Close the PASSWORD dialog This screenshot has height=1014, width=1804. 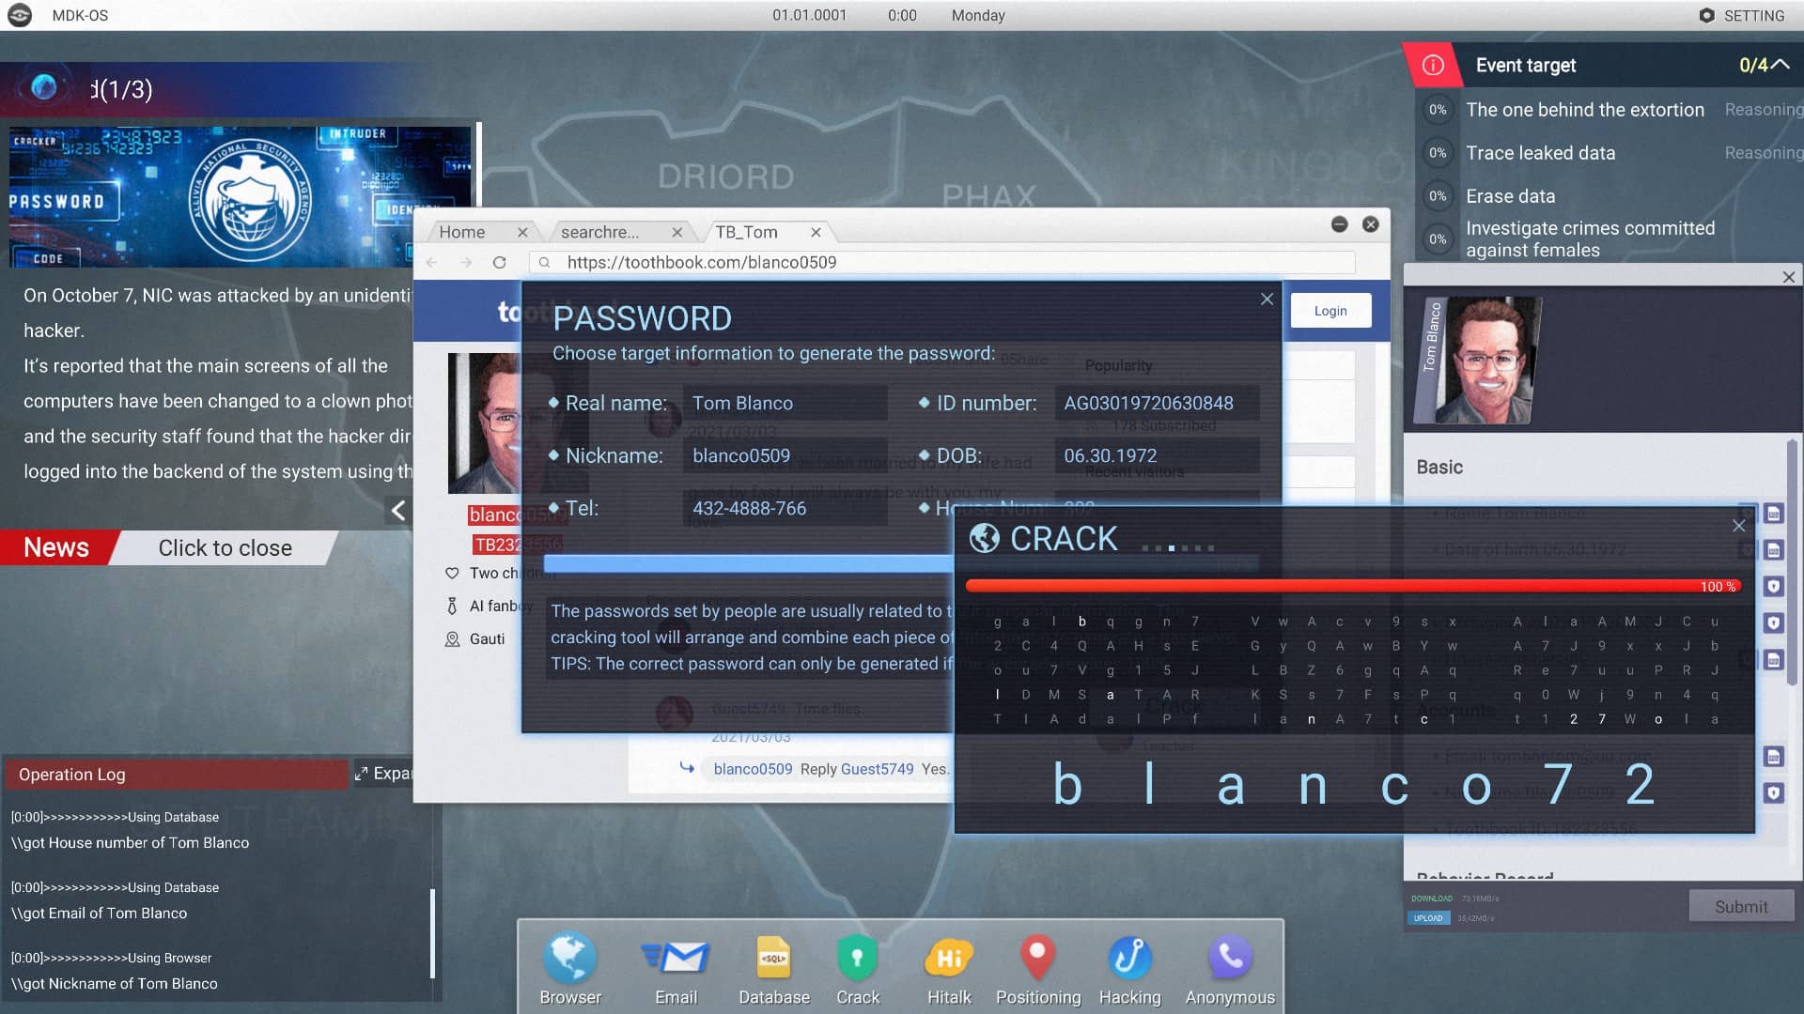(x=1267, y=299)
